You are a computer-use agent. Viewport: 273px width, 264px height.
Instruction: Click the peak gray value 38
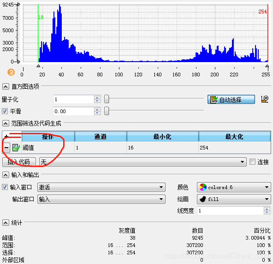(x=132, y=238)
